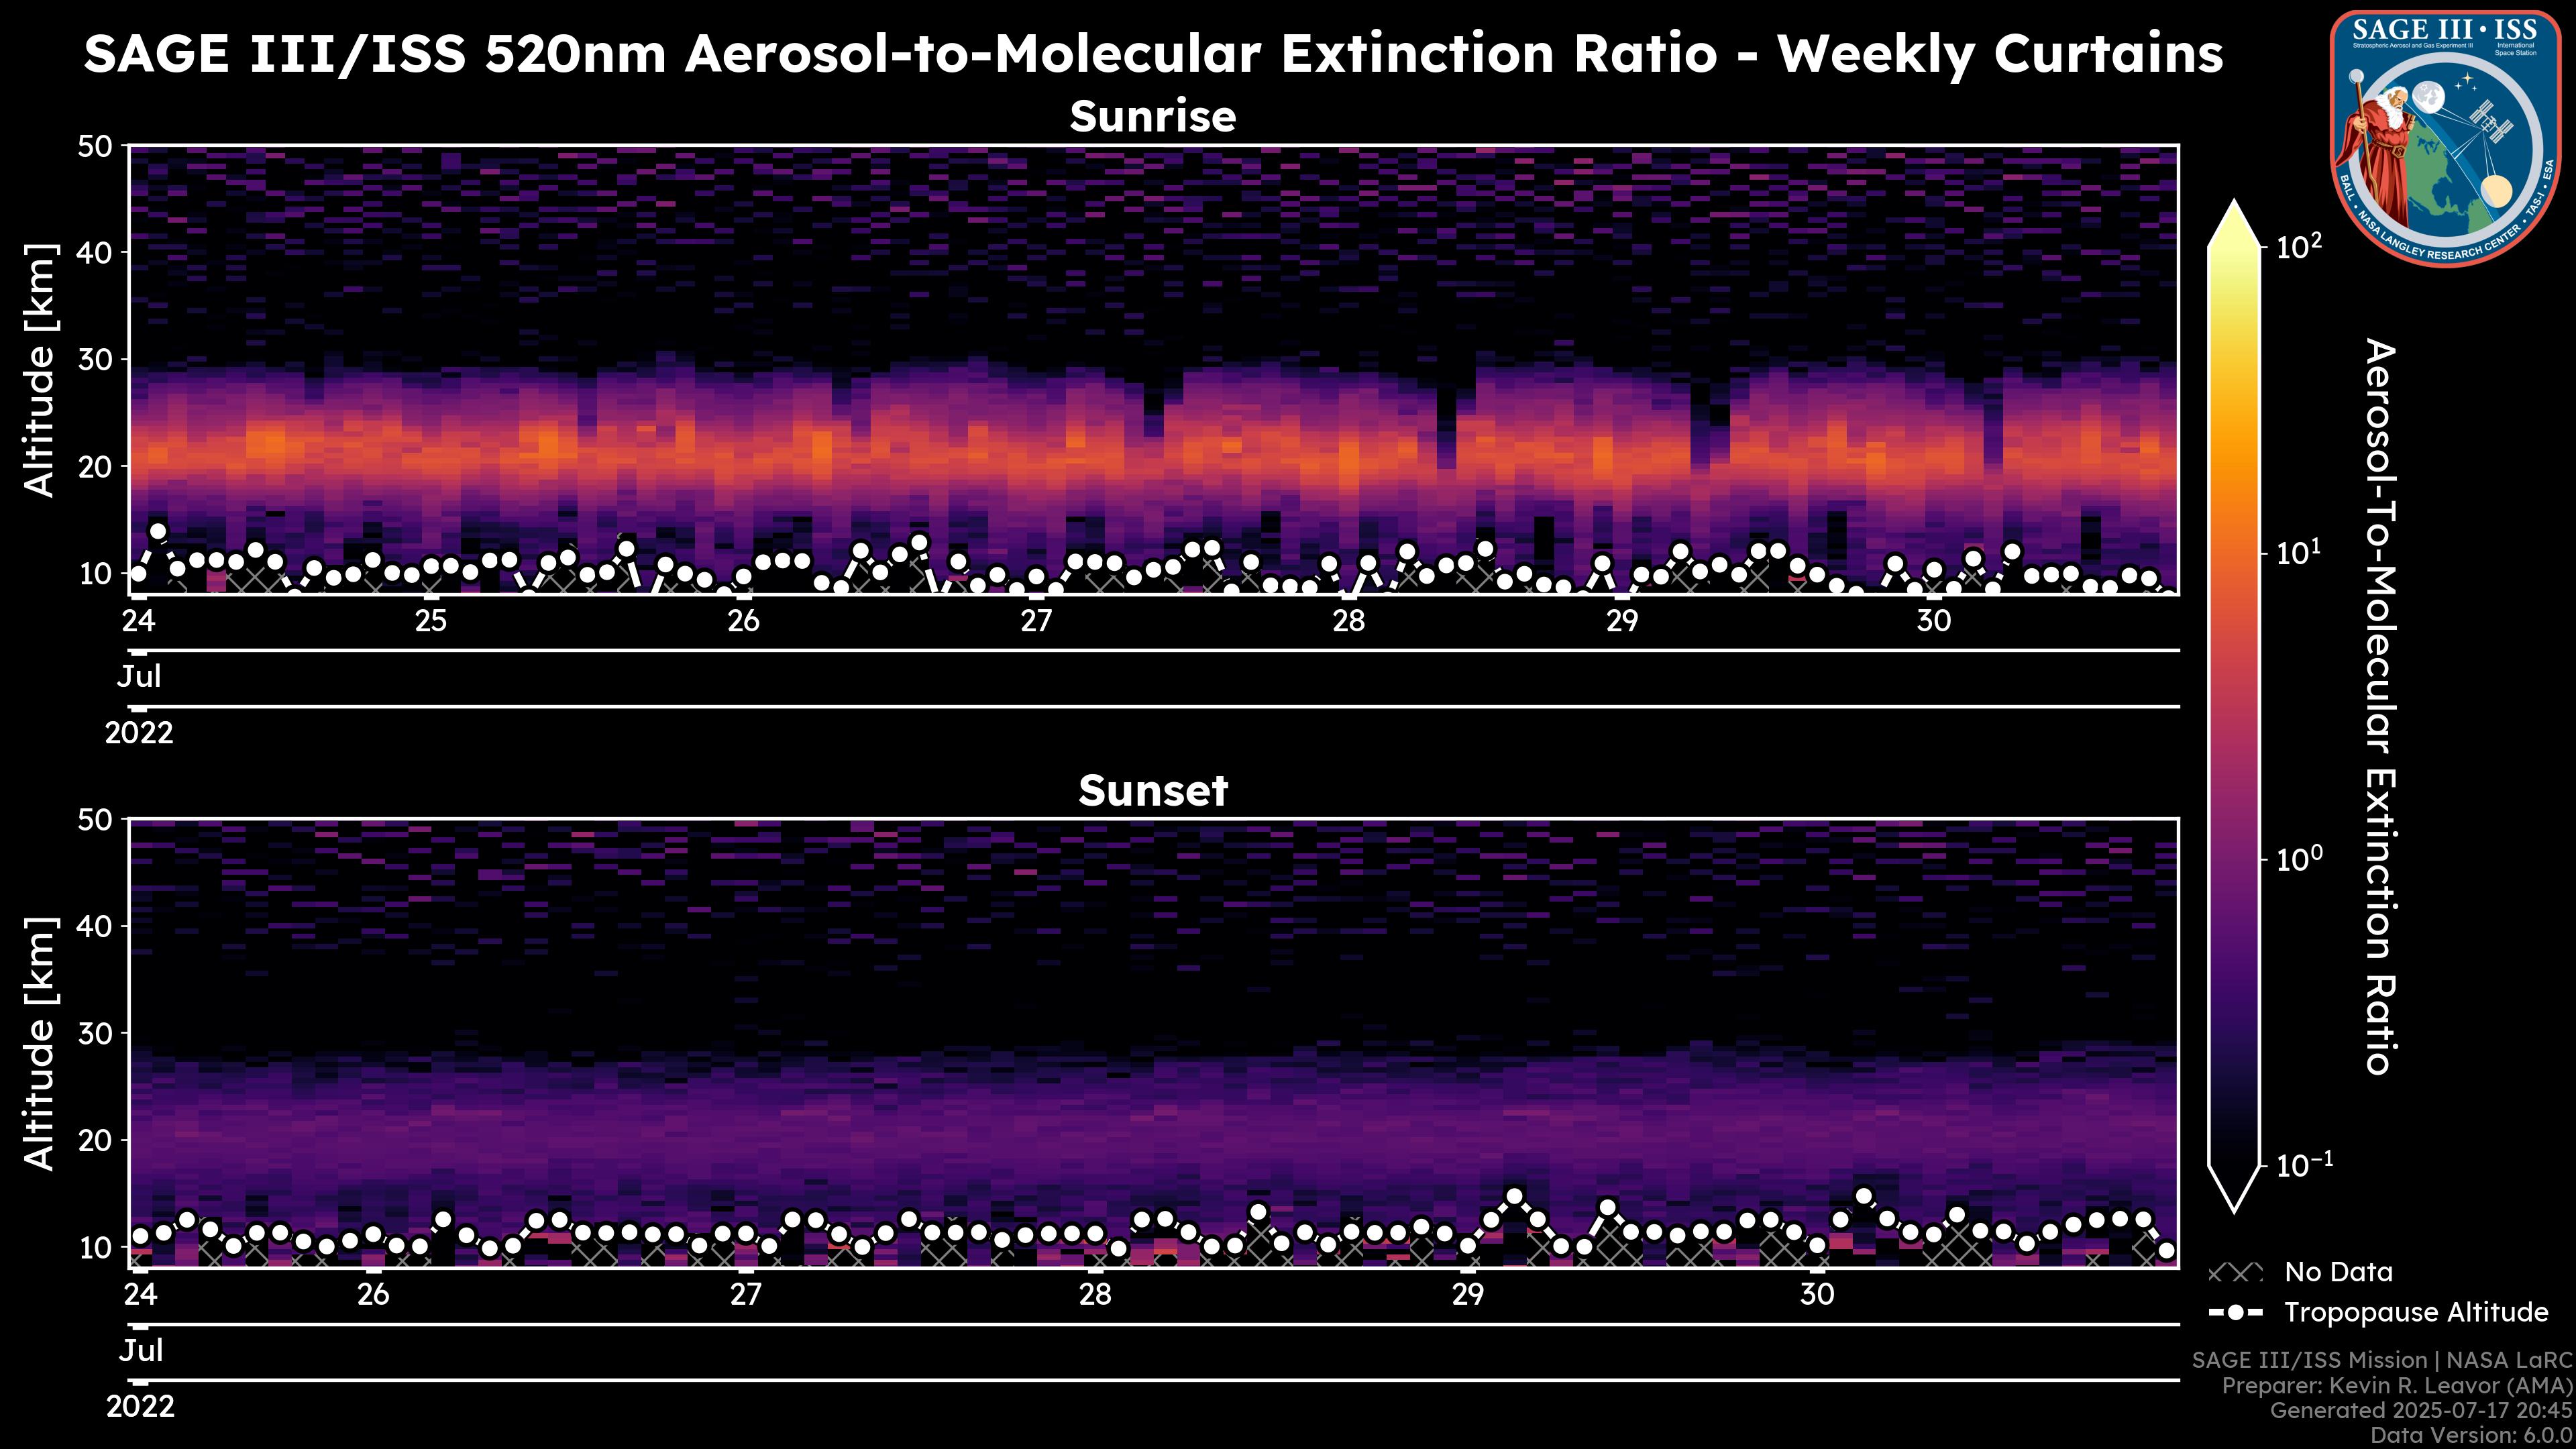The width and height of the screenshot is (2576, 1449).
Task: Click the 10⁰ colorbar tick label
Action: pyautogui.click(x=2299, y=859)
